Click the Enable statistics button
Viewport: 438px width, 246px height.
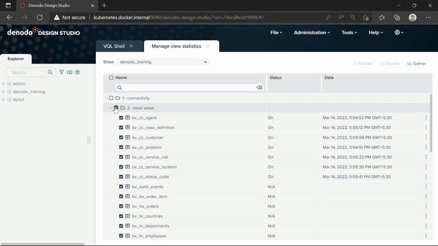363,64
